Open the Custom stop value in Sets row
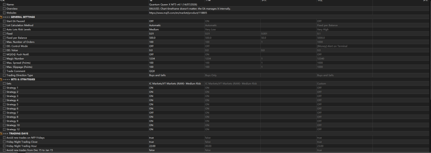Image resolution: width=431 pixels, height=153 pixels. pos(321,83)
